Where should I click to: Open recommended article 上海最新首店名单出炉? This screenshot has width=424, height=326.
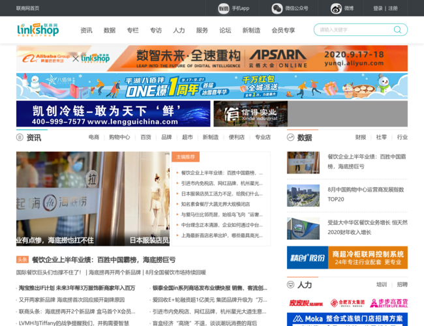[x=222, y=235]
